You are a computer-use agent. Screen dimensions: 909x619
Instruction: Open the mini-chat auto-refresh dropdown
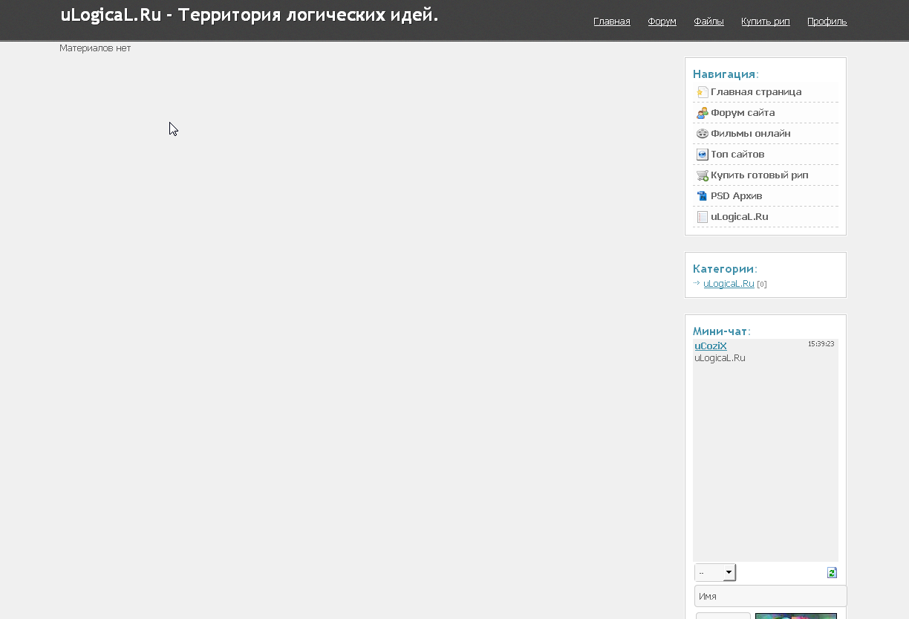pyautogui.click(x=715, y=572)
